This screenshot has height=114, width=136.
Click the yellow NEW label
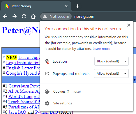click(12, 57)
